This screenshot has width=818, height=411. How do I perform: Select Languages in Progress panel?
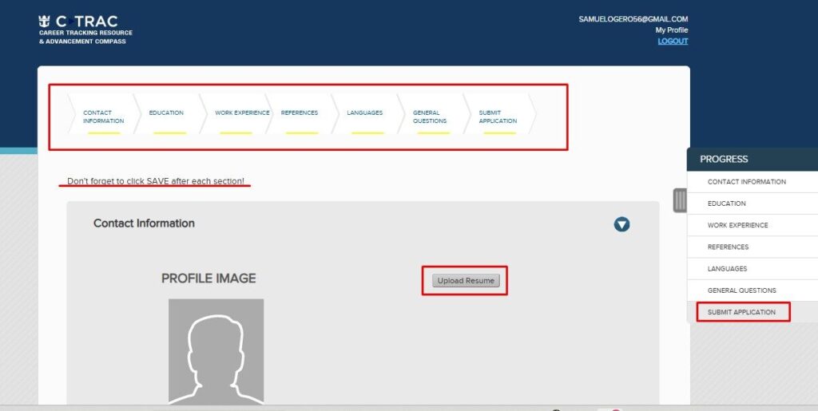point(752,269)
